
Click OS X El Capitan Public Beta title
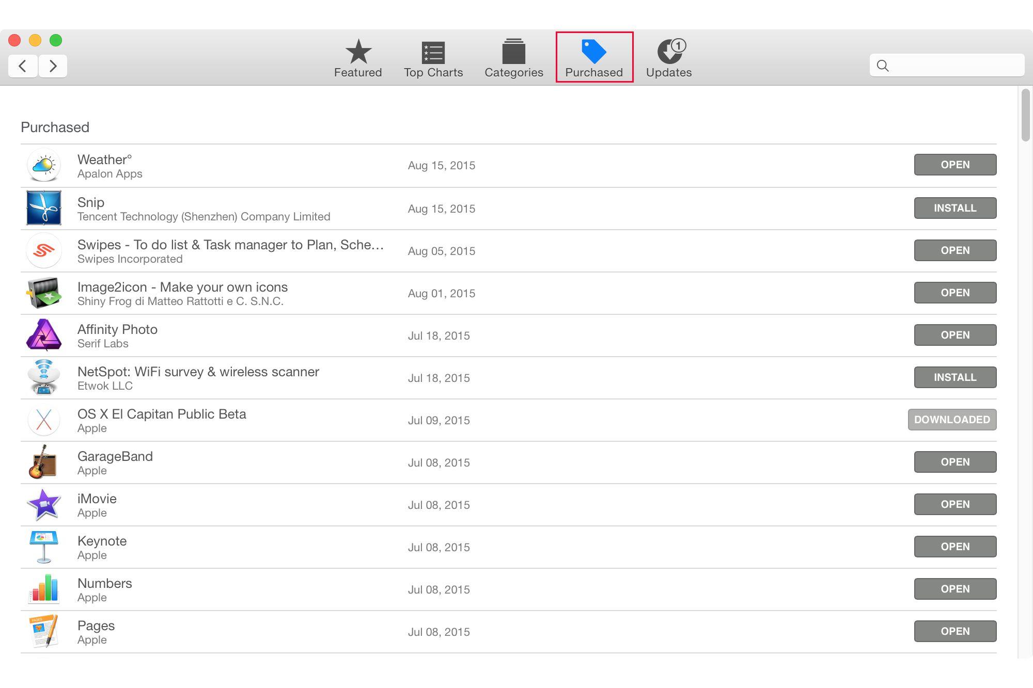pyautogui.click(x=162, y=414)
